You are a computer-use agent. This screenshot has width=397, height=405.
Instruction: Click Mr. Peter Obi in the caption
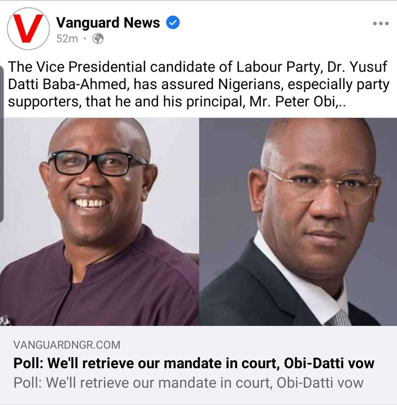(x=293, y=101)
